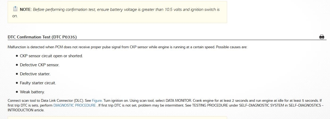Screen dimensions: 330x119
Task: Open the DIAGNOSTIC PROCEDURE link
Action: point(74,105)
